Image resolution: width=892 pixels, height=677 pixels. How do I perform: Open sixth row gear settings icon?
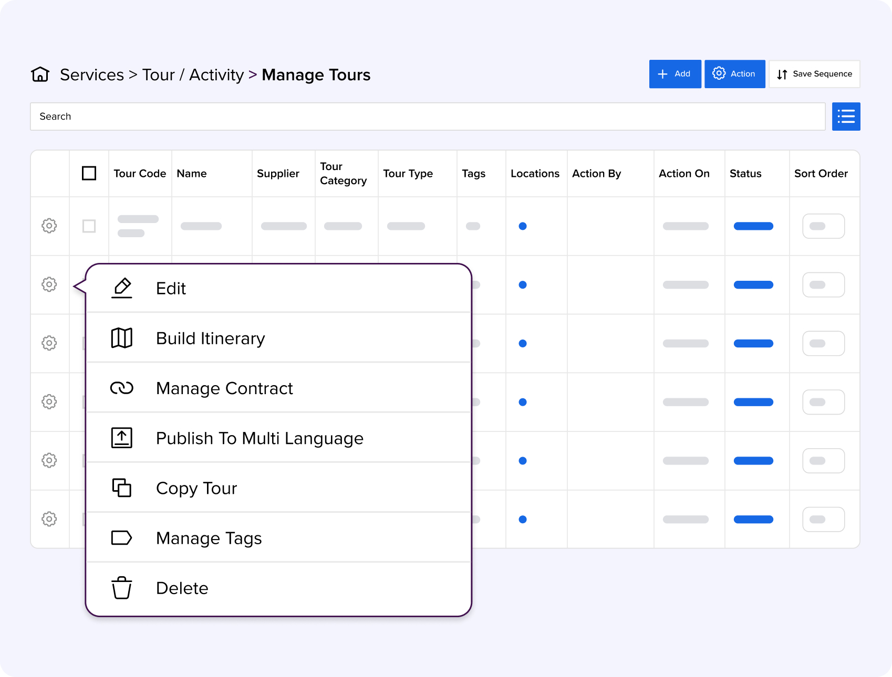coord(49,520)
